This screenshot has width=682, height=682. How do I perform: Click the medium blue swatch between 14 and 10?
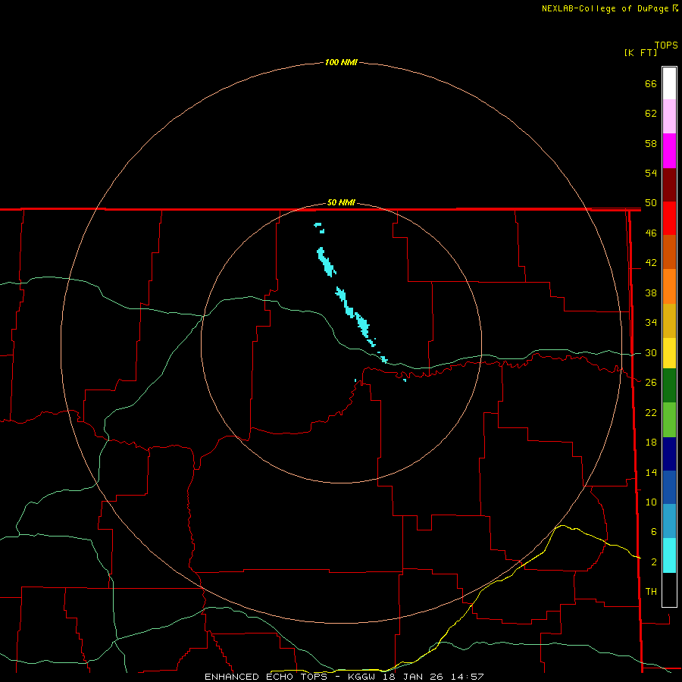tap(669, 487)
